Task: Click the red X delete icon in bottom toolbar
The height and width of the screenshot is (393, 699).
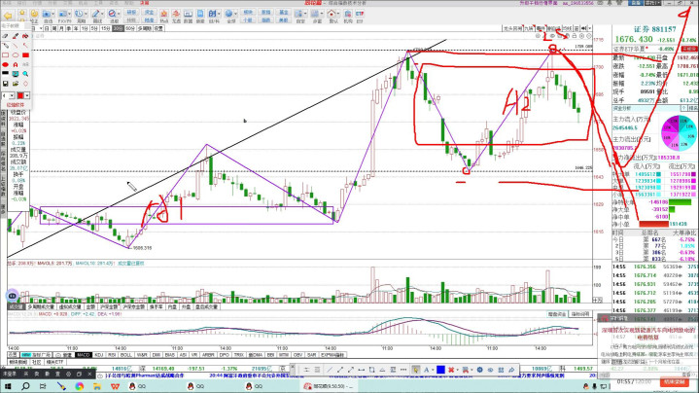Action: click(451, 370)
